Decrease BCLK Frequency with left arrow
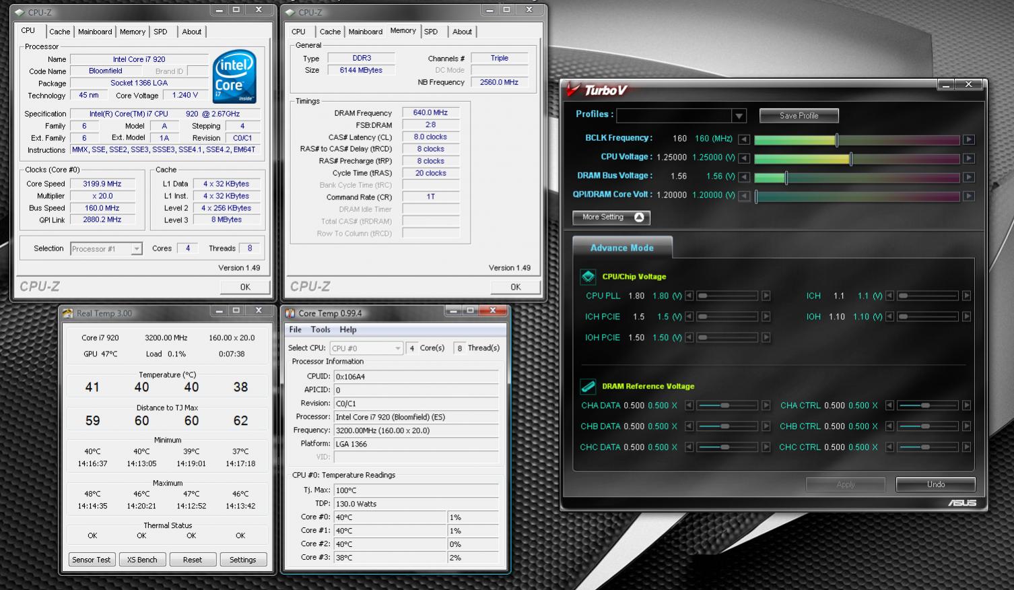1014x590 pixels. pyautogui.click(x=743, y=139)
